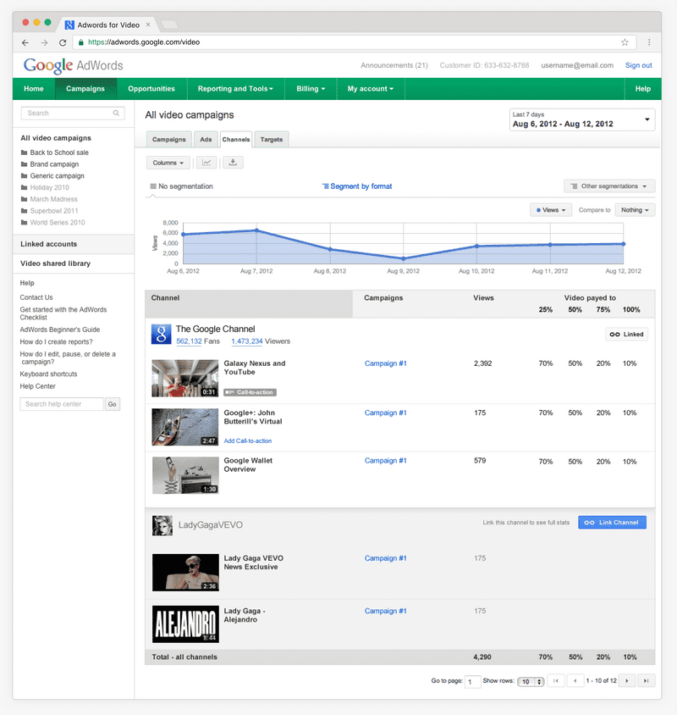
Task: Open Announcements (21)
Action: (x=394, y=65)
